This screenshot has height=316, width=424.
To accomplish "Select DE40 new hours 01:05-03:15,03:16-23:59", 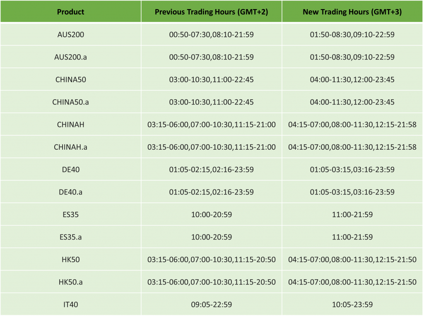I will tap(352, 170).
